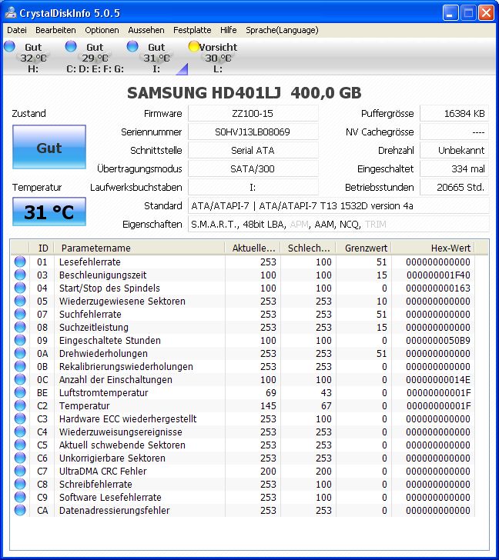Viewport: 499px width, 560px height.
Task: Click the Schlech... column header
Action: [x=308, y=248]
